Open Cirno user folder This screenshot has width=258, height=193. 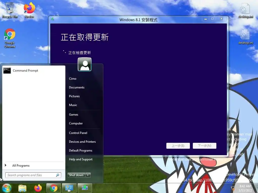pos(73,79)
